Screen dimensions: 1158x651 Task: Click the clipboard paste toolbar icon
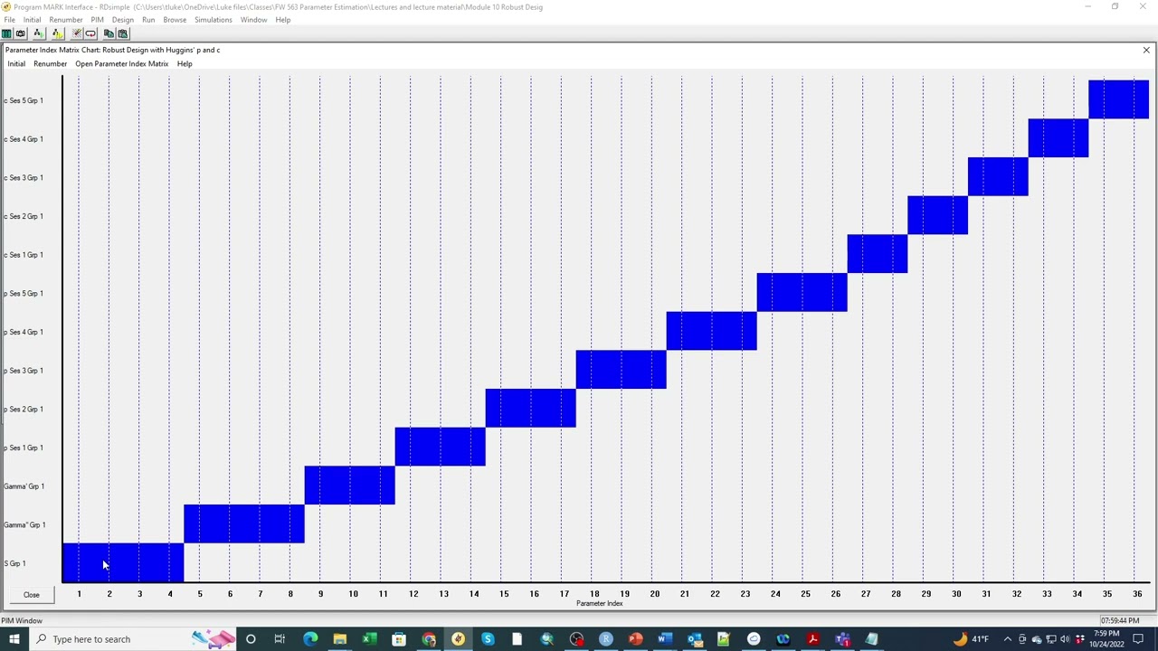[122, 33]
